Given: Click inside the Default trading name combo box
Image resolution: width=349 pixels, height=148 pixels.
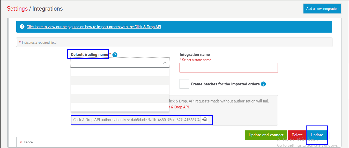Looking at the screenshot, I should (x=116, y=63).
